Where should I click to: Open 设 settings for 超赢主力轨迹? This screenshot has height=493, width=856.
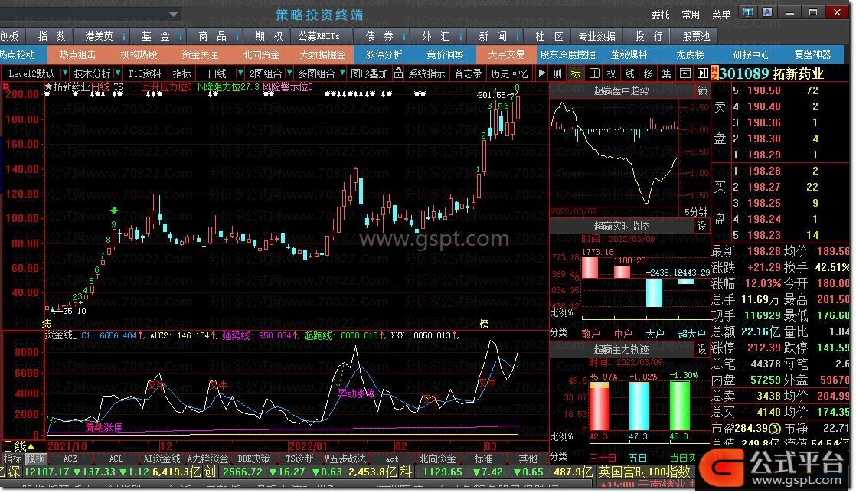coord(702,349)
